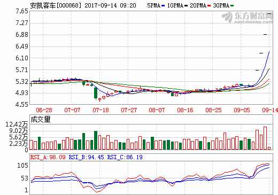Click the timestamp 2017-09-14 09:20

[110, 5]
